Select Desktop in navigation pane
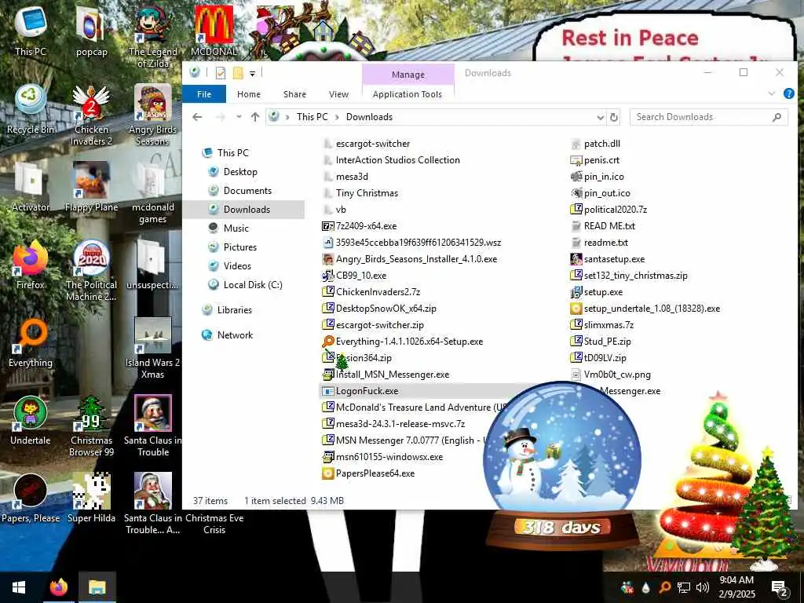The image size is (804, 603). [240, 172]
